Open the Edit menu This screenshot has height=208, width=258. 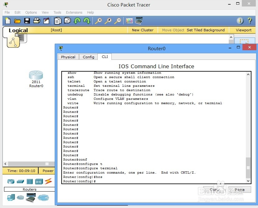[17, 12]
